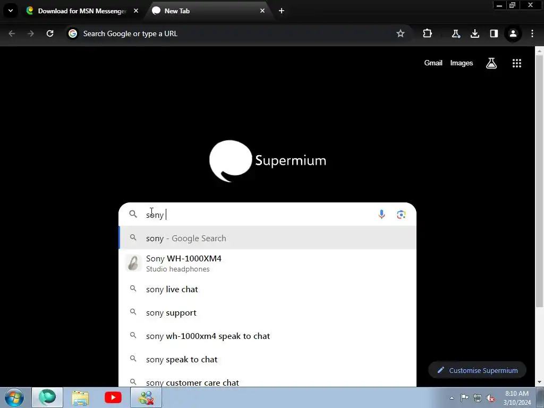
Task: Close the Download for MSN Messenger tab
Action: click(x=136, y=11)
